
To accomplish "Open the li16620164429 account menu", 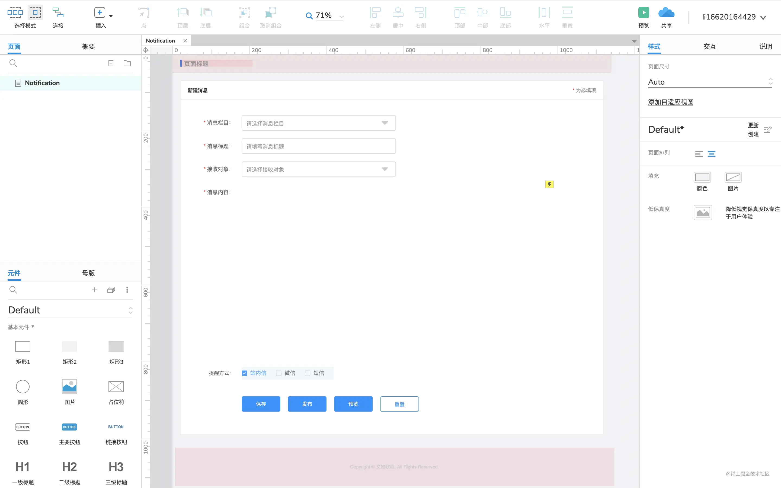I will [x=734, y=17].
